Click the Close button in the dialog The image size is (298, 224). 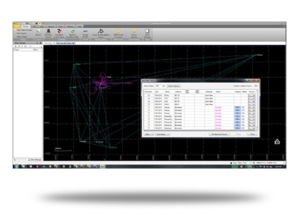pos(252,134)
